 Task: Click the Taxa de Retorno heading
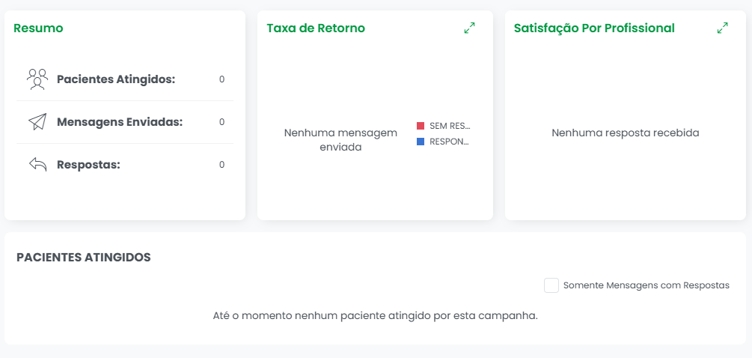[316, 28]
